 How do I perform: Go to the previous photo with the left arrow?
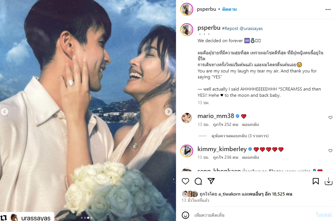coord(5,111)
